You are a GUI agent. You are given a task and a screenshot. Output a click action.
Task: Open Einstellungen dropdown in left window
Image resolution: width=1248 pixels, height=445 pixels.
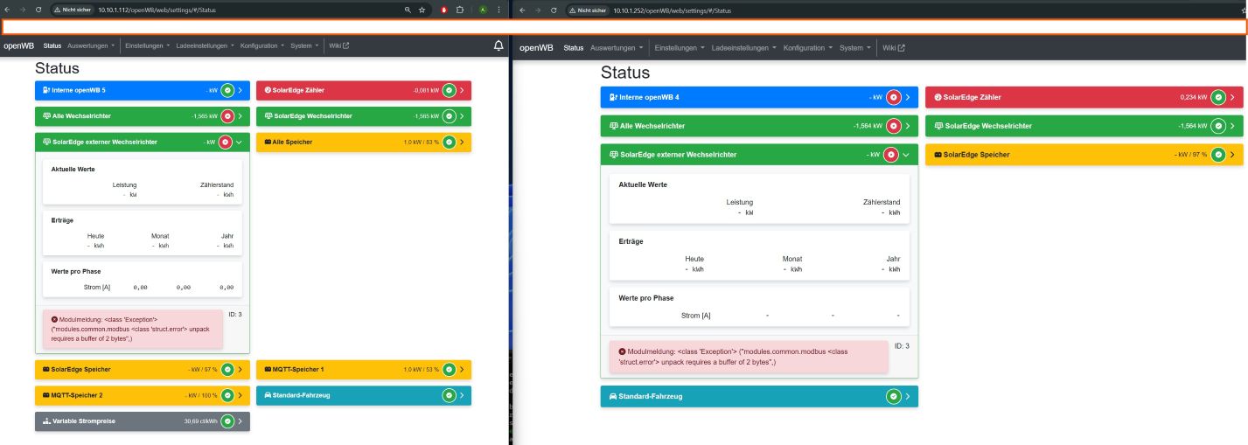(x=147, y=45)
